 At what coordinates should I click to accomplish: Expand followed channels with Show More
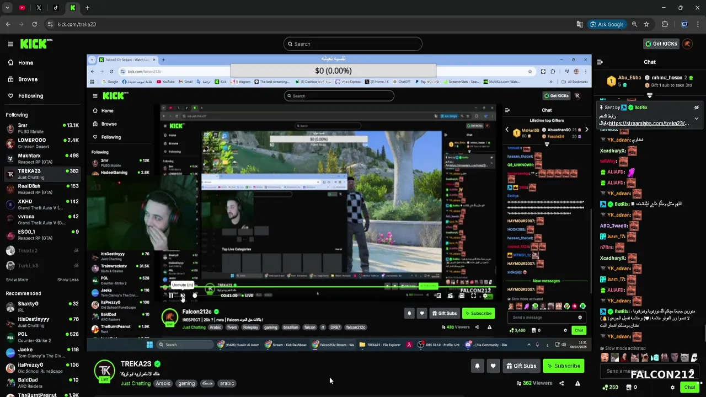(x=17, y=280)
